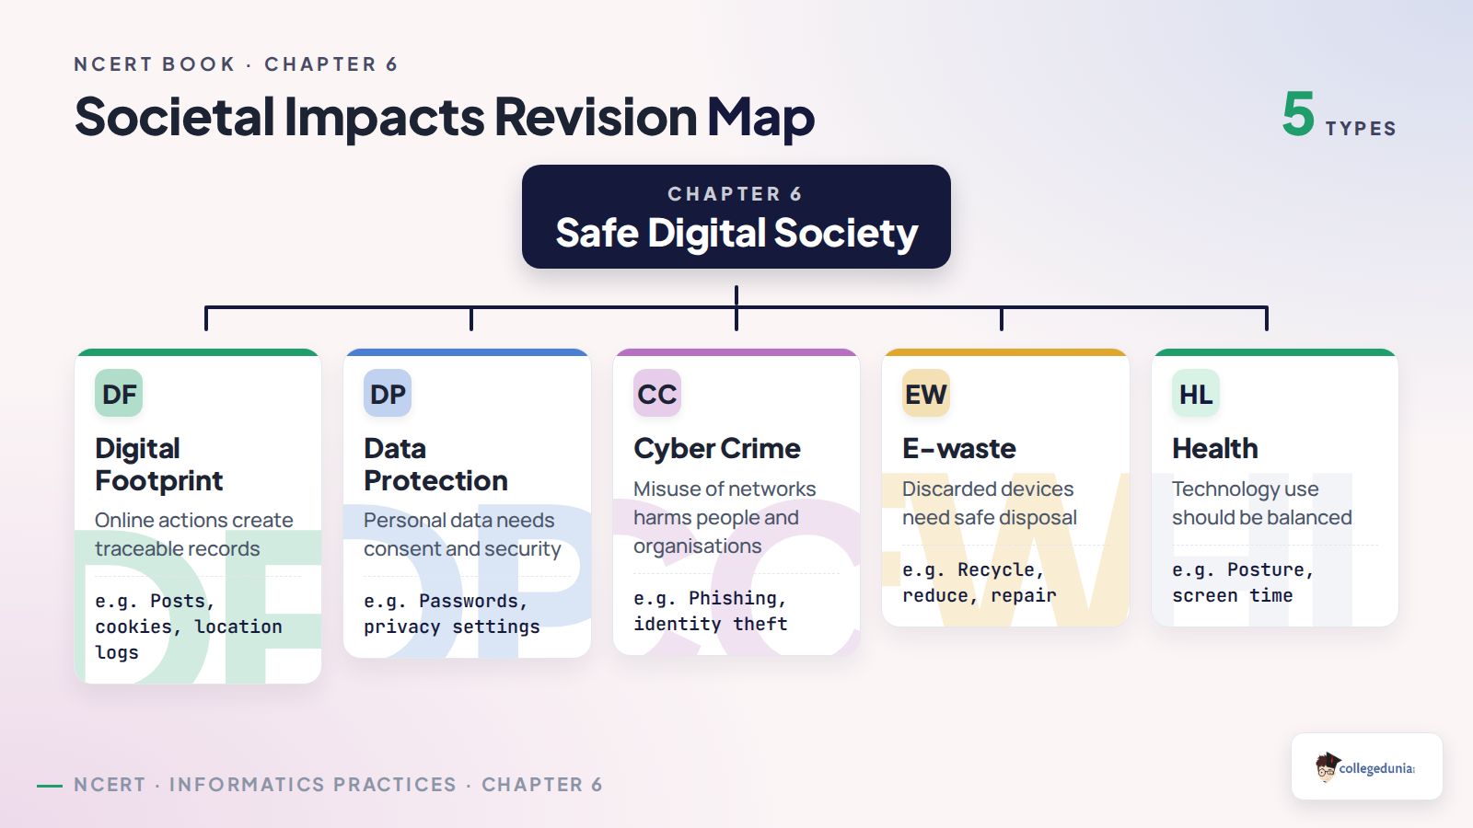Click example 'Passwords, privacy settings'
The image size is (1473, 828).
coord(452,614)
